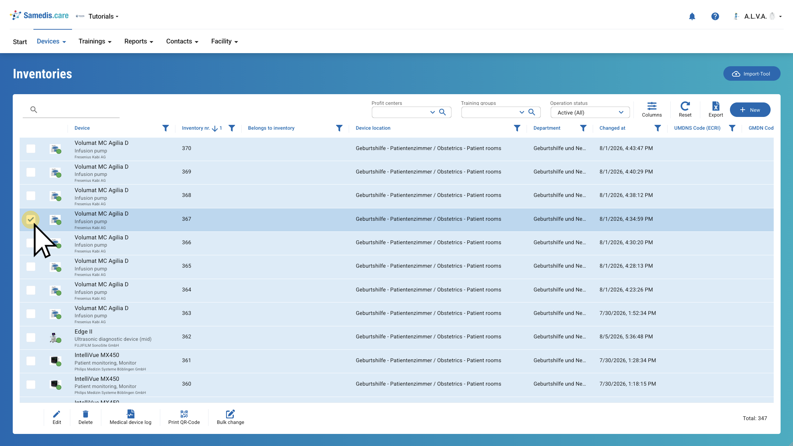Select the checkbox for inventory 364

click(31, 290)
